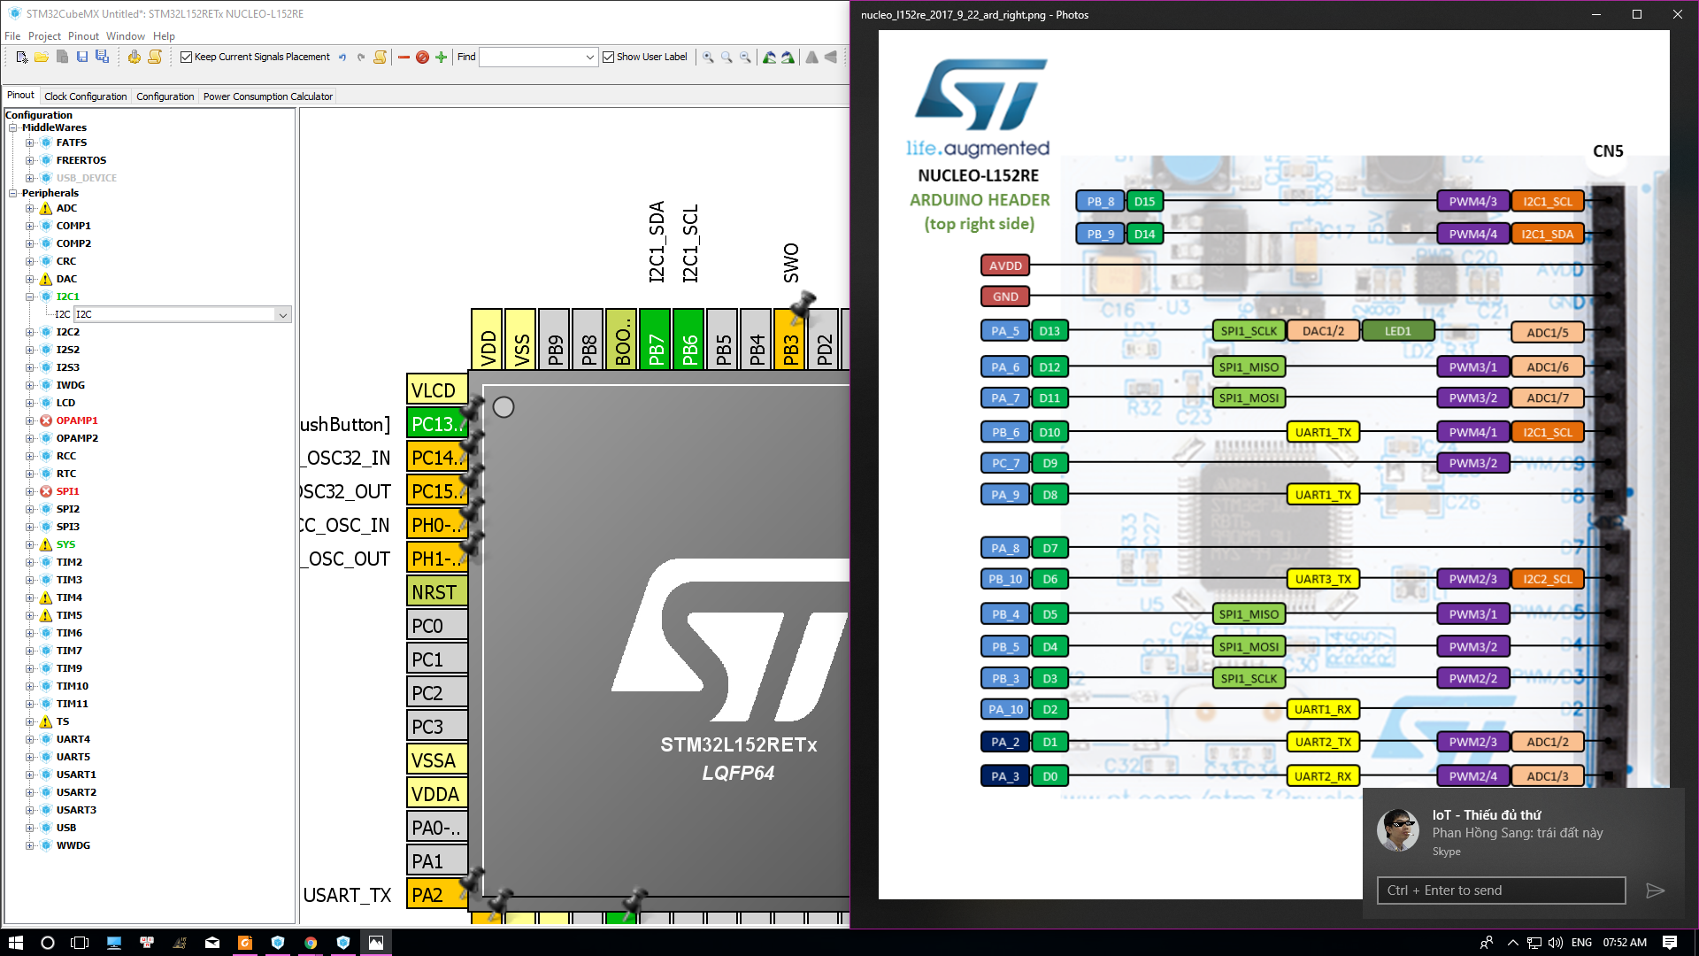Click the green PB7 pin on chip
This screenshot has height=956, width=1699.
click(x=655, y=340)
